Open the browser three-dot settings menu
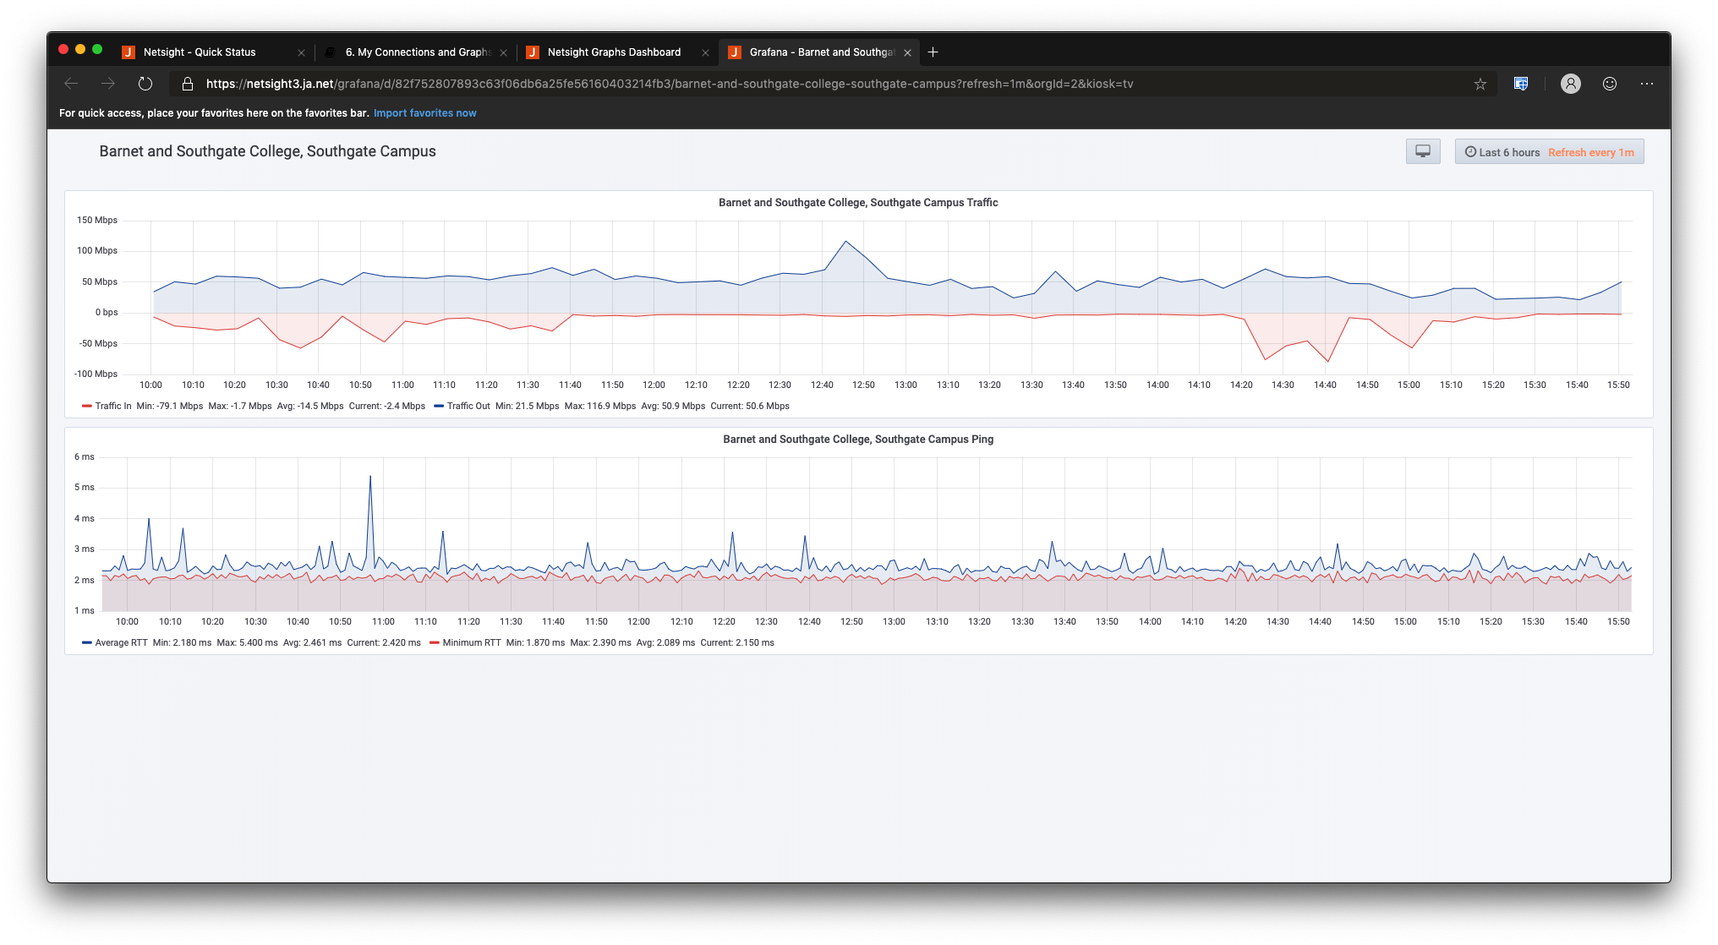Viewport: 1718px width, 945px height. pyautogui.click(x=1647, y=84)
